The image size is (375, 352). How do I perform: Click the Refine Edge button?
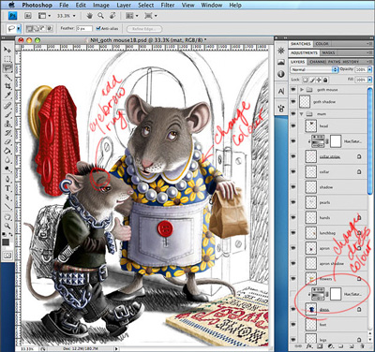144,29
